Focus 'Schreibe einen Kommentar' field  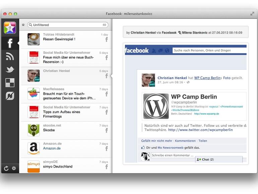tap(198, 155)
